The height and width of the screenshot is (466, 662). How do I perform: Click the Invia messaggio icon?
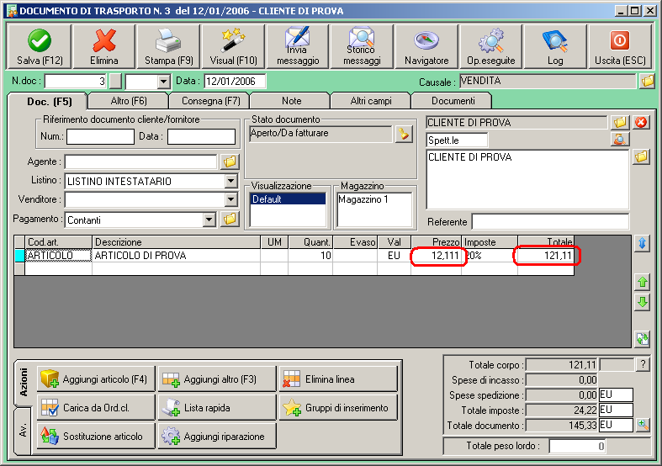point(298,45)
